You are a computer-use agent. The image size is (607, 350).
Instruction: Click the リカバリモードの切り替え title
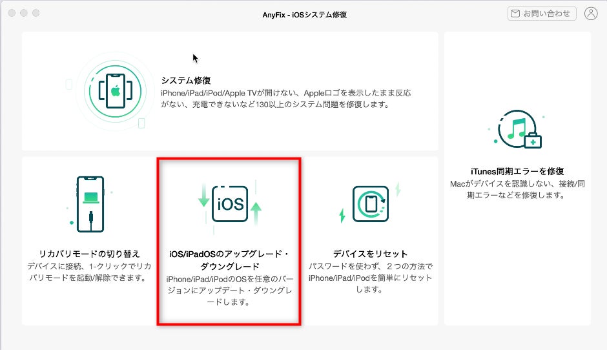tap(89, 254)
